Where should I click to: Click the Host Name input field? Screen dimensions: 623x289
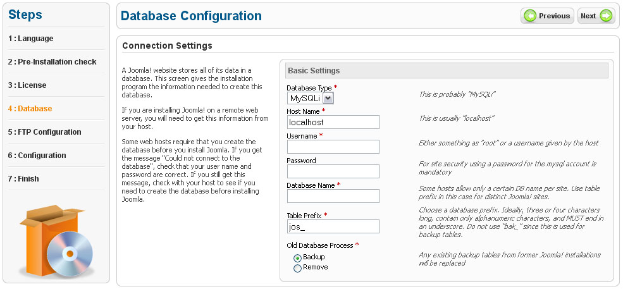click(333, 122)
